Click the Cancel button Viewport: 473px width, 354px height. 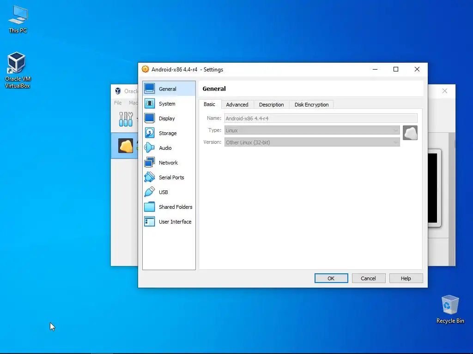click(369, 278)
